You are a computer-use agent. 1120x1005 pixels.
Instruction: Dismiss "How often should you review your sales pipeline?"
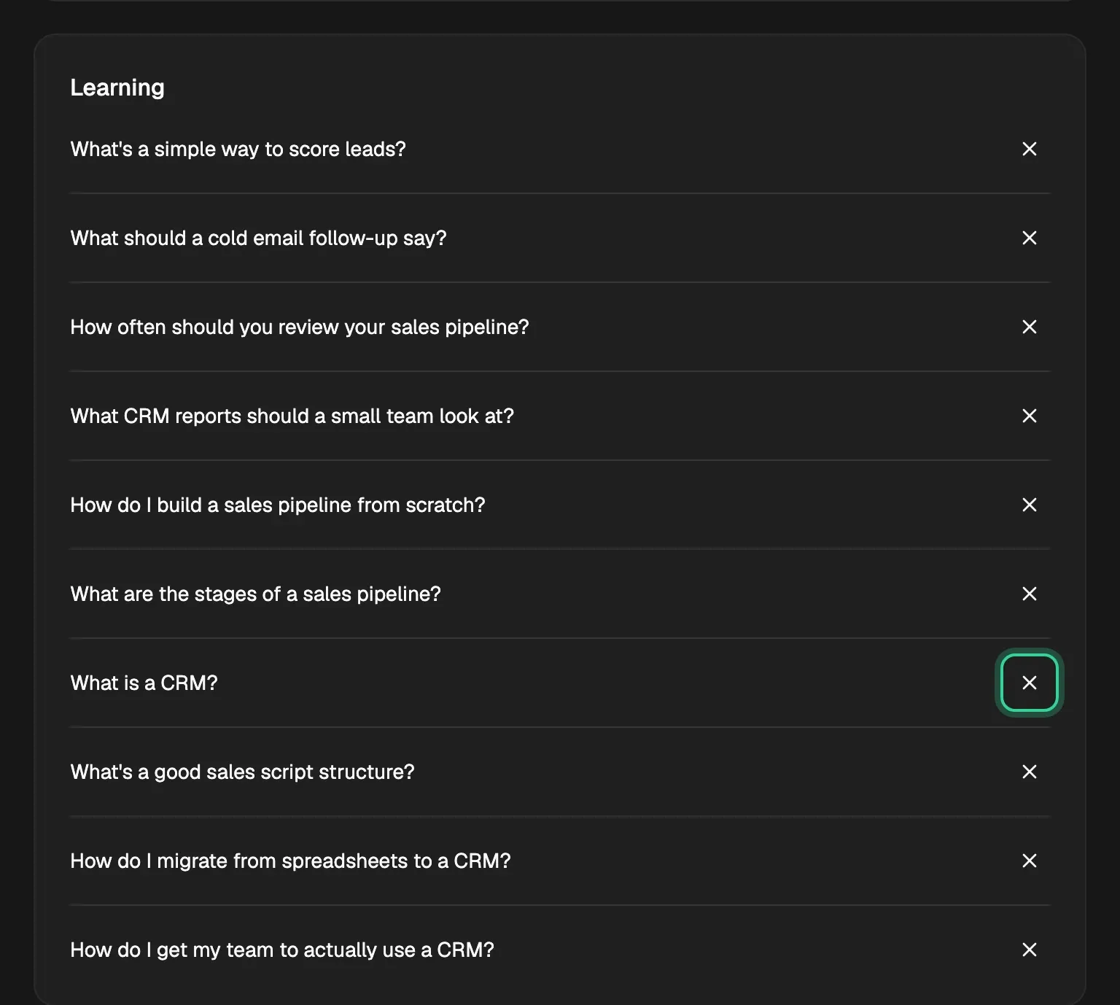[1030, 327]
